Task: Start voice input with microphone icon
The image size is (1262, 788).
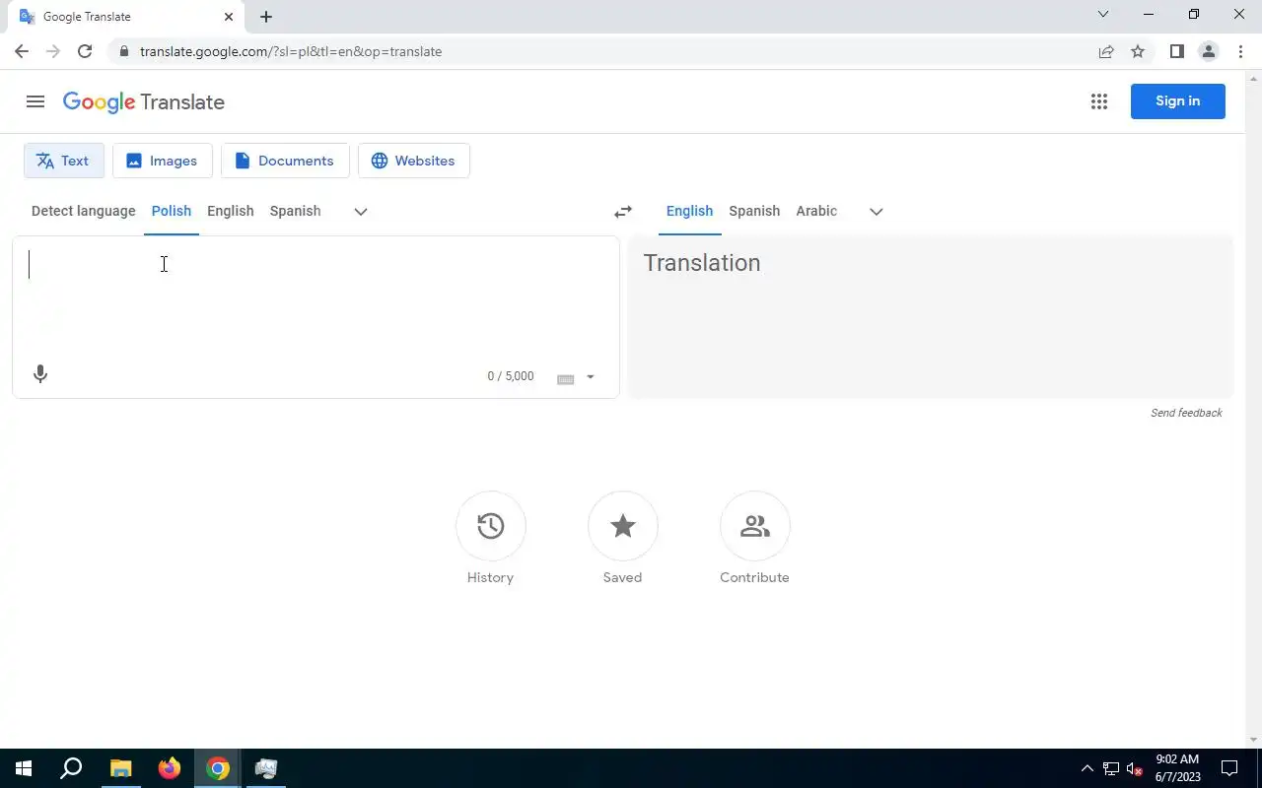Action: pyautogui.click(x=40, y=374)
